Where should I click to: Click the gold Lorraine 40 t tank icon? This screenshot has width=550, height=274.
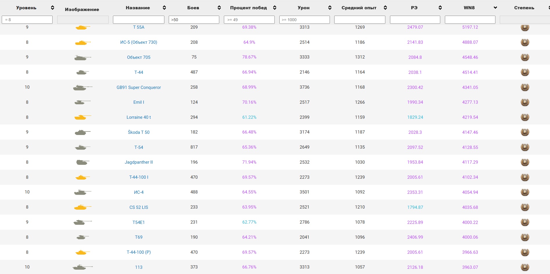[83, 117]
